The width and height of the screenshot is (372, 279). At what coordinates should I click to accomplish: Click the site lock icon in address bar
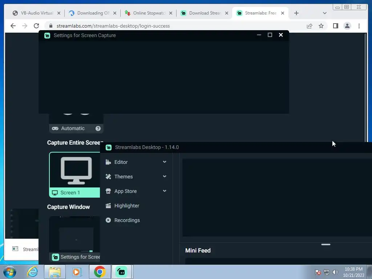pos(51,26)
